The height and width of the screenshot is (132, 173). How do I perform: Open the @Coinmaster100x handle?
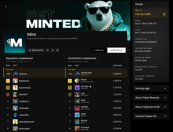tap(87, 82)
